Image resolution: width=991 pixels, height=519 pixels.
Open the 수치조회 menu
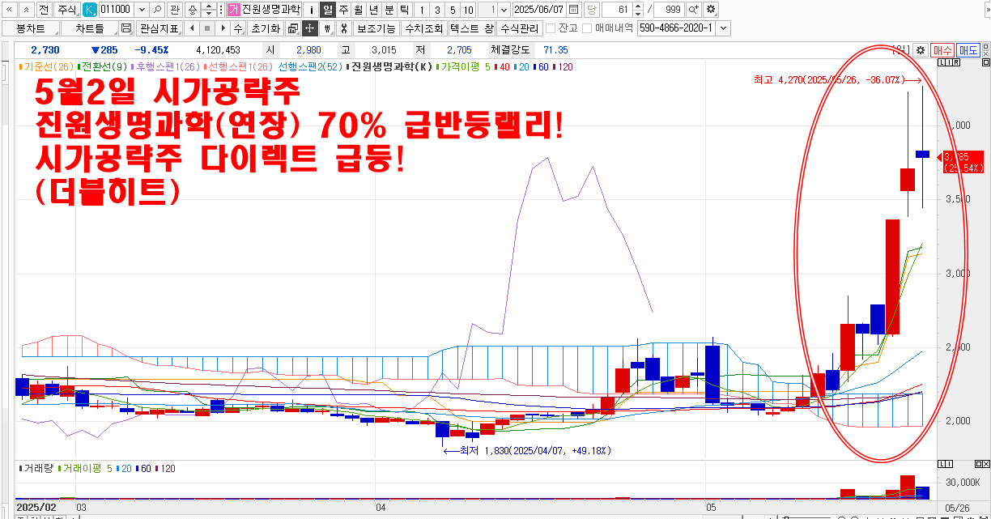pyautogui.click(x=423, y=28)
